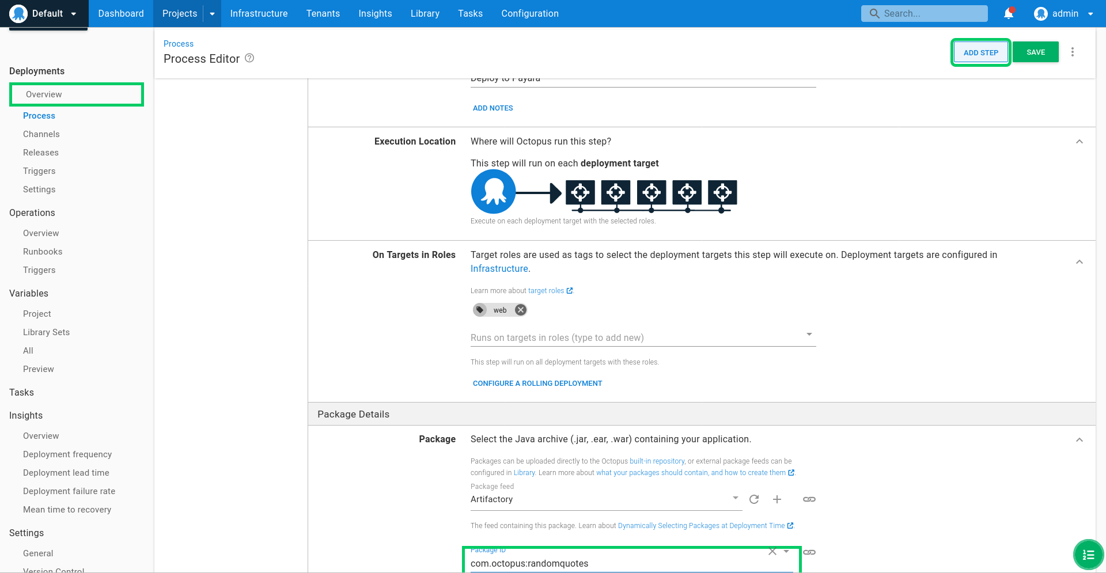The width and height of the screenshot is (1106, 573).
Task: Open Releases in sidebar
Action: [x=41, y=153]
